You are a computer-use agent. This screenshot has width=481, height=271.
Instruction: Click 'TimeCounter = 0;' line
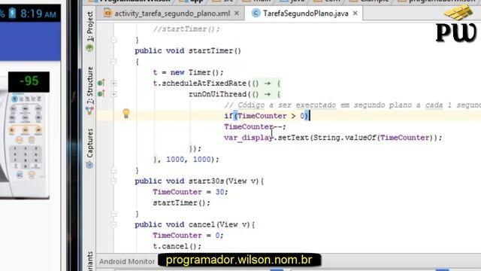[188, 236]
